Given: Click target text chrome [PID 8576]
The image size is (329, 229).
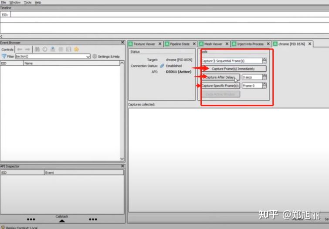Looking at the screenshot, I should tap(179, 60).
